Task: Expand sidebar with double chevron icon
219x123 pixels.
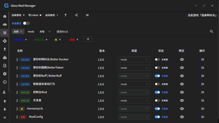Action: tap(5, 118)
